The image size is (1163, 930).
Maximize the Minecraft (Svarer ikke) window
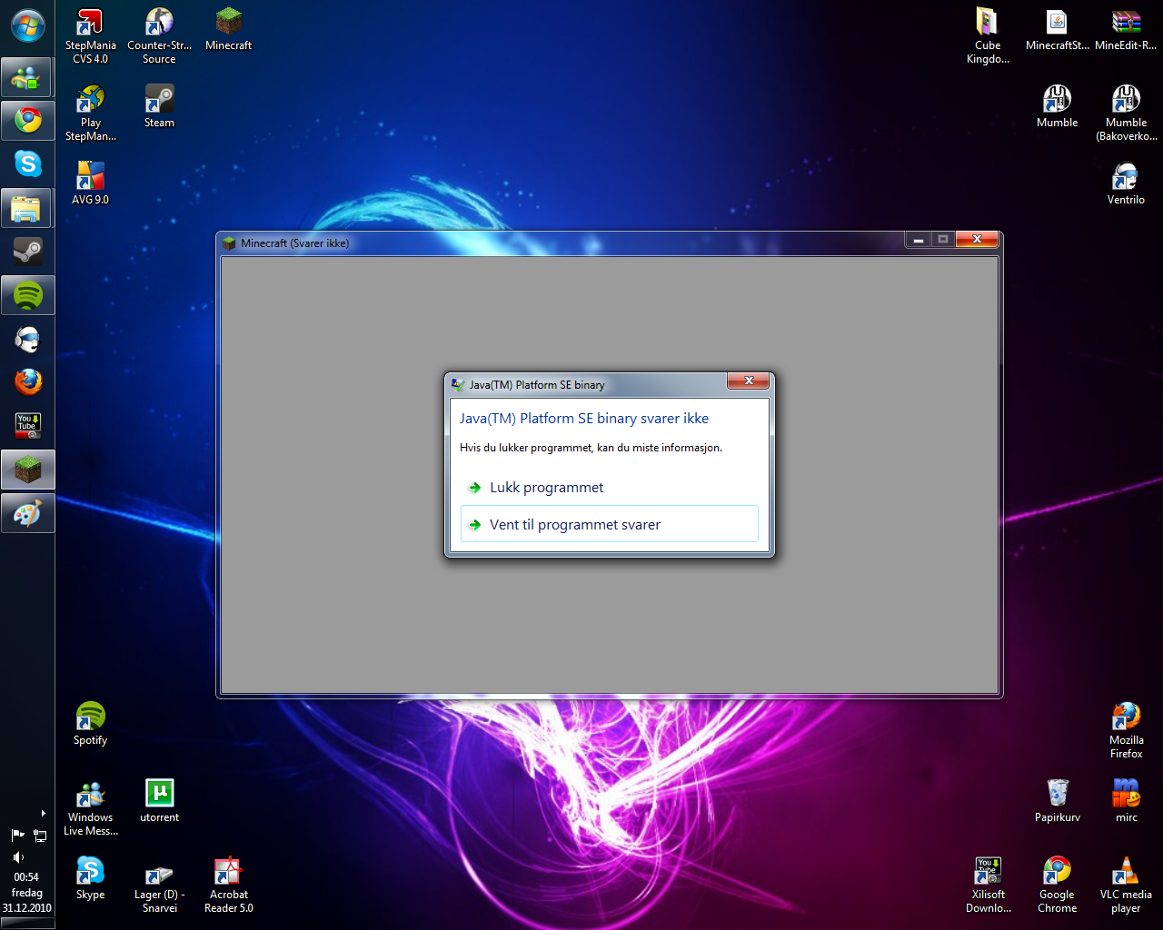[942, 240]
